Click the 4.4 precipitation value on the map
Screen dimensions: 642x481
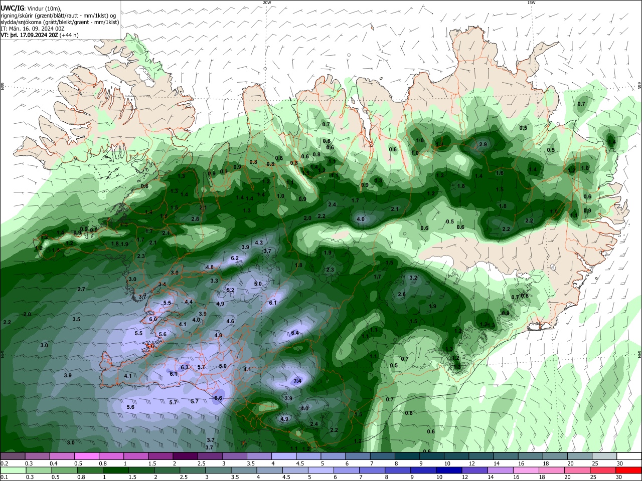point(189,302)
